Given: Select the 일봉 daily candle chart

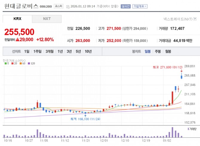Looking at the screenshot, I should pos(148,52).
